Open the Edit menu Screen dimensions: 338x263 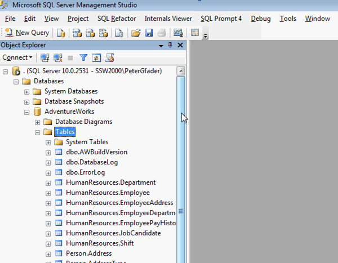(x=30, y=19)
